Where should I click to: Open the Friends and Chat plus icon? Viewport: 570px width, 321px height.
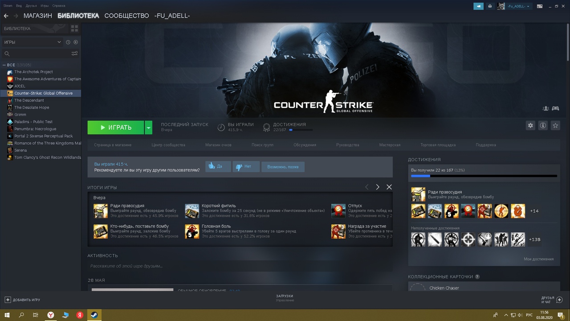[x=560, y=300]
